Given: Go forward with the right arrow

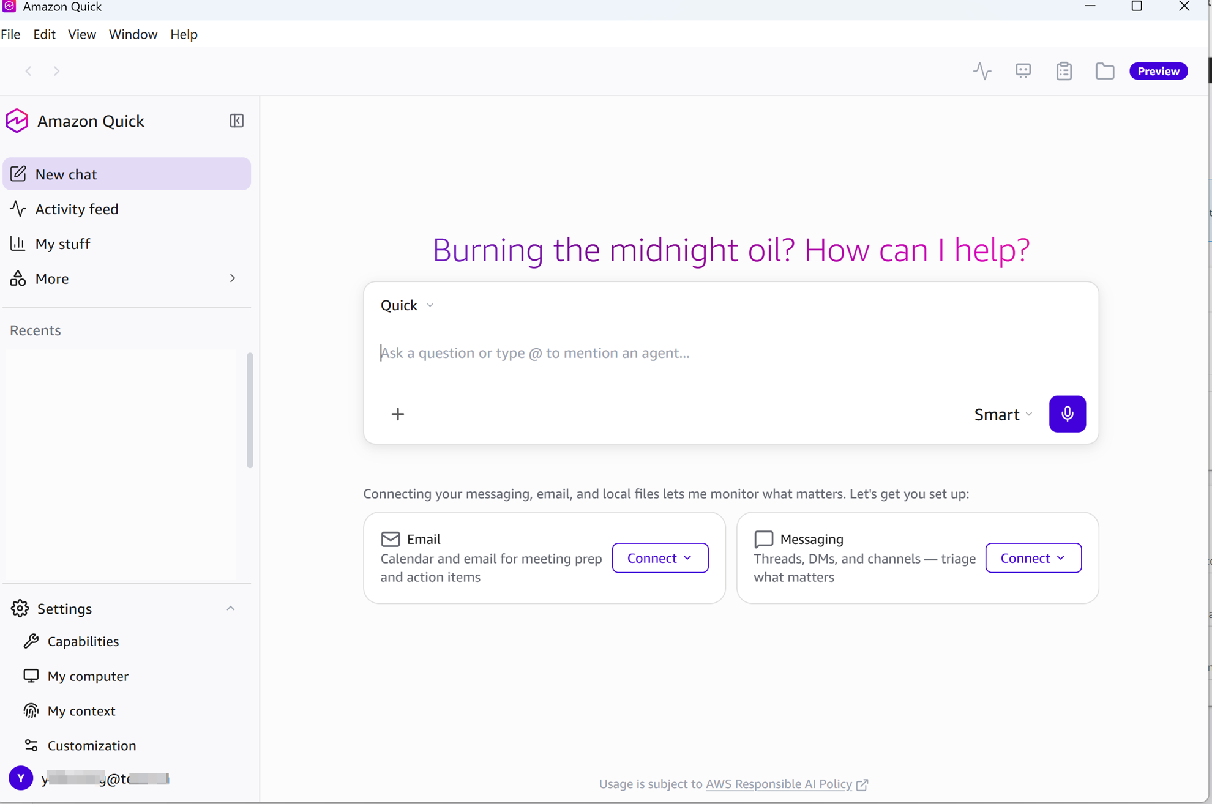Looking at the screenshot, I should (x=57, y=71).
